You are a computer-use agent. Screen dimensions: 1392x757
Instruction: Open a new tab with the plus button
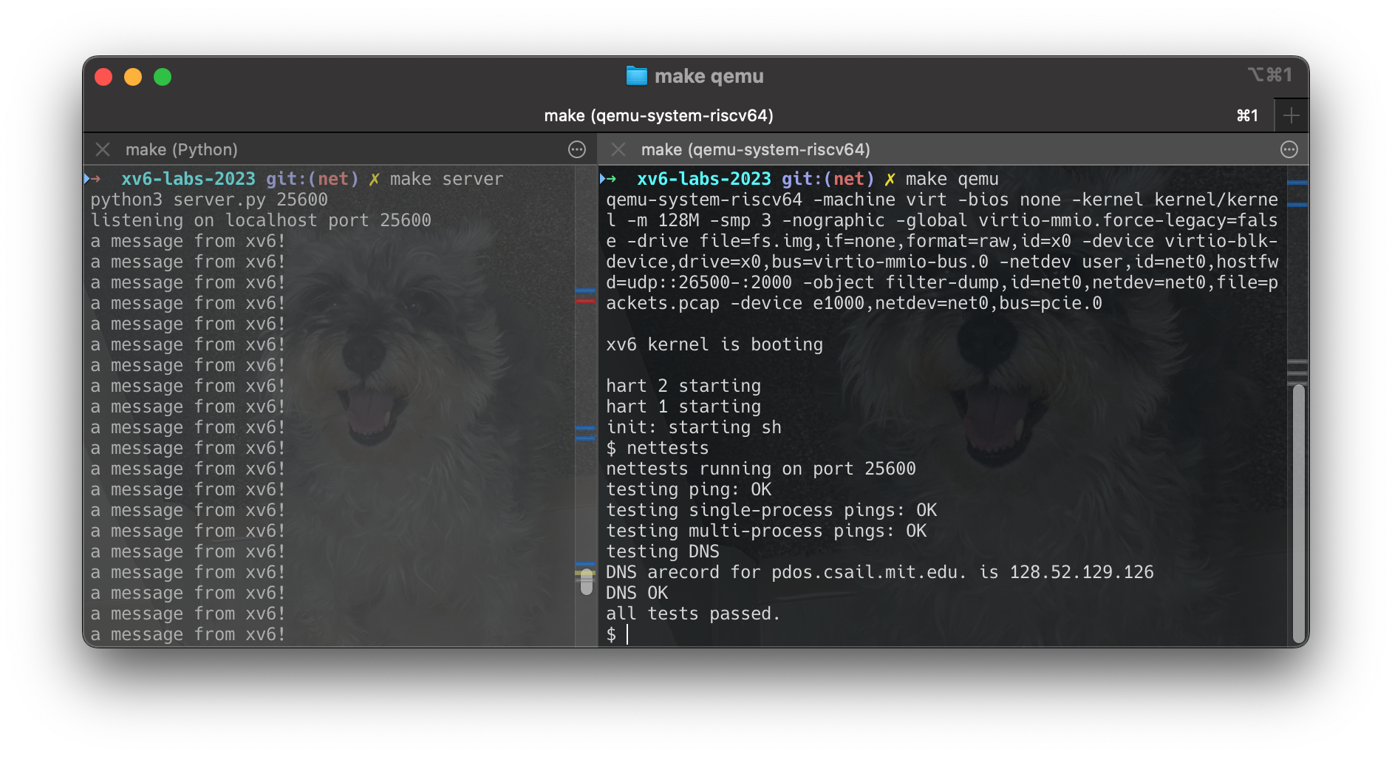(1291, 115)
